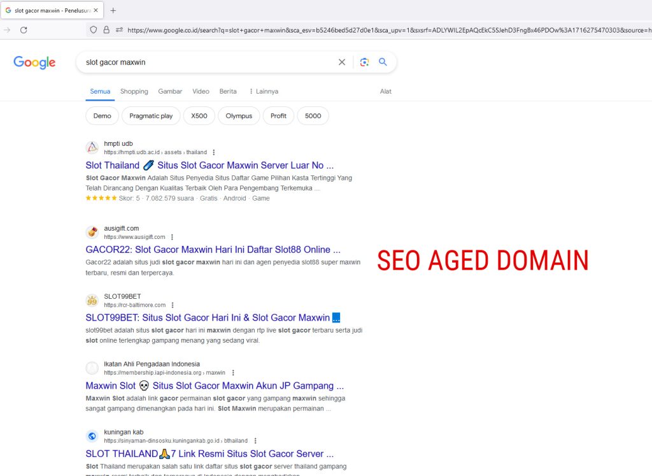Open more options for kuningan kab result
The width and height of the screenshot is (652, 476).
pyautogui.click(x=255, y=440)
